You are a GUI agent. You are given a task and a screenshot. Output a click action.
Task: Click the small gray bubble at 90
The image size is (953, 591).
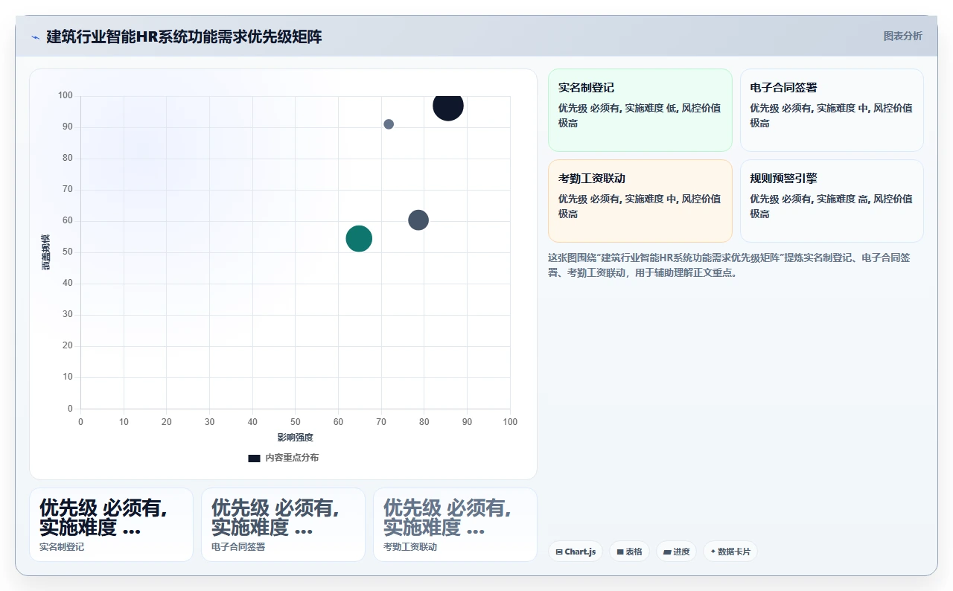click(x=389, y=124)
